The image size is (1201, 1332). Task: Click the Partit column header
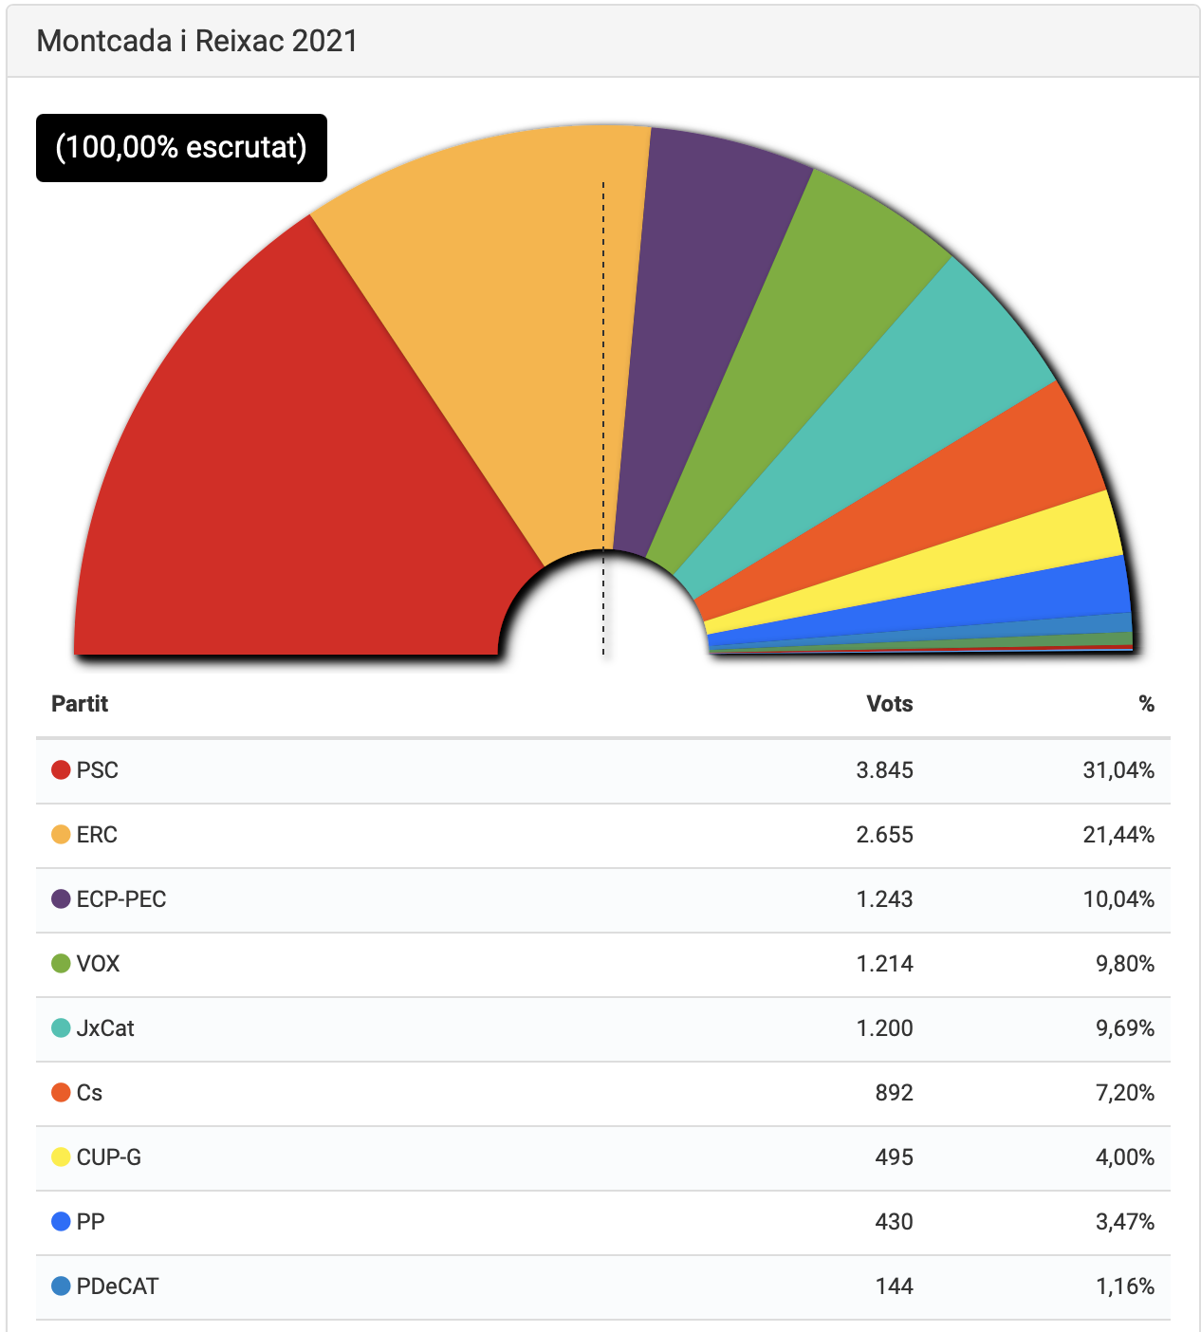click(80, 704)
